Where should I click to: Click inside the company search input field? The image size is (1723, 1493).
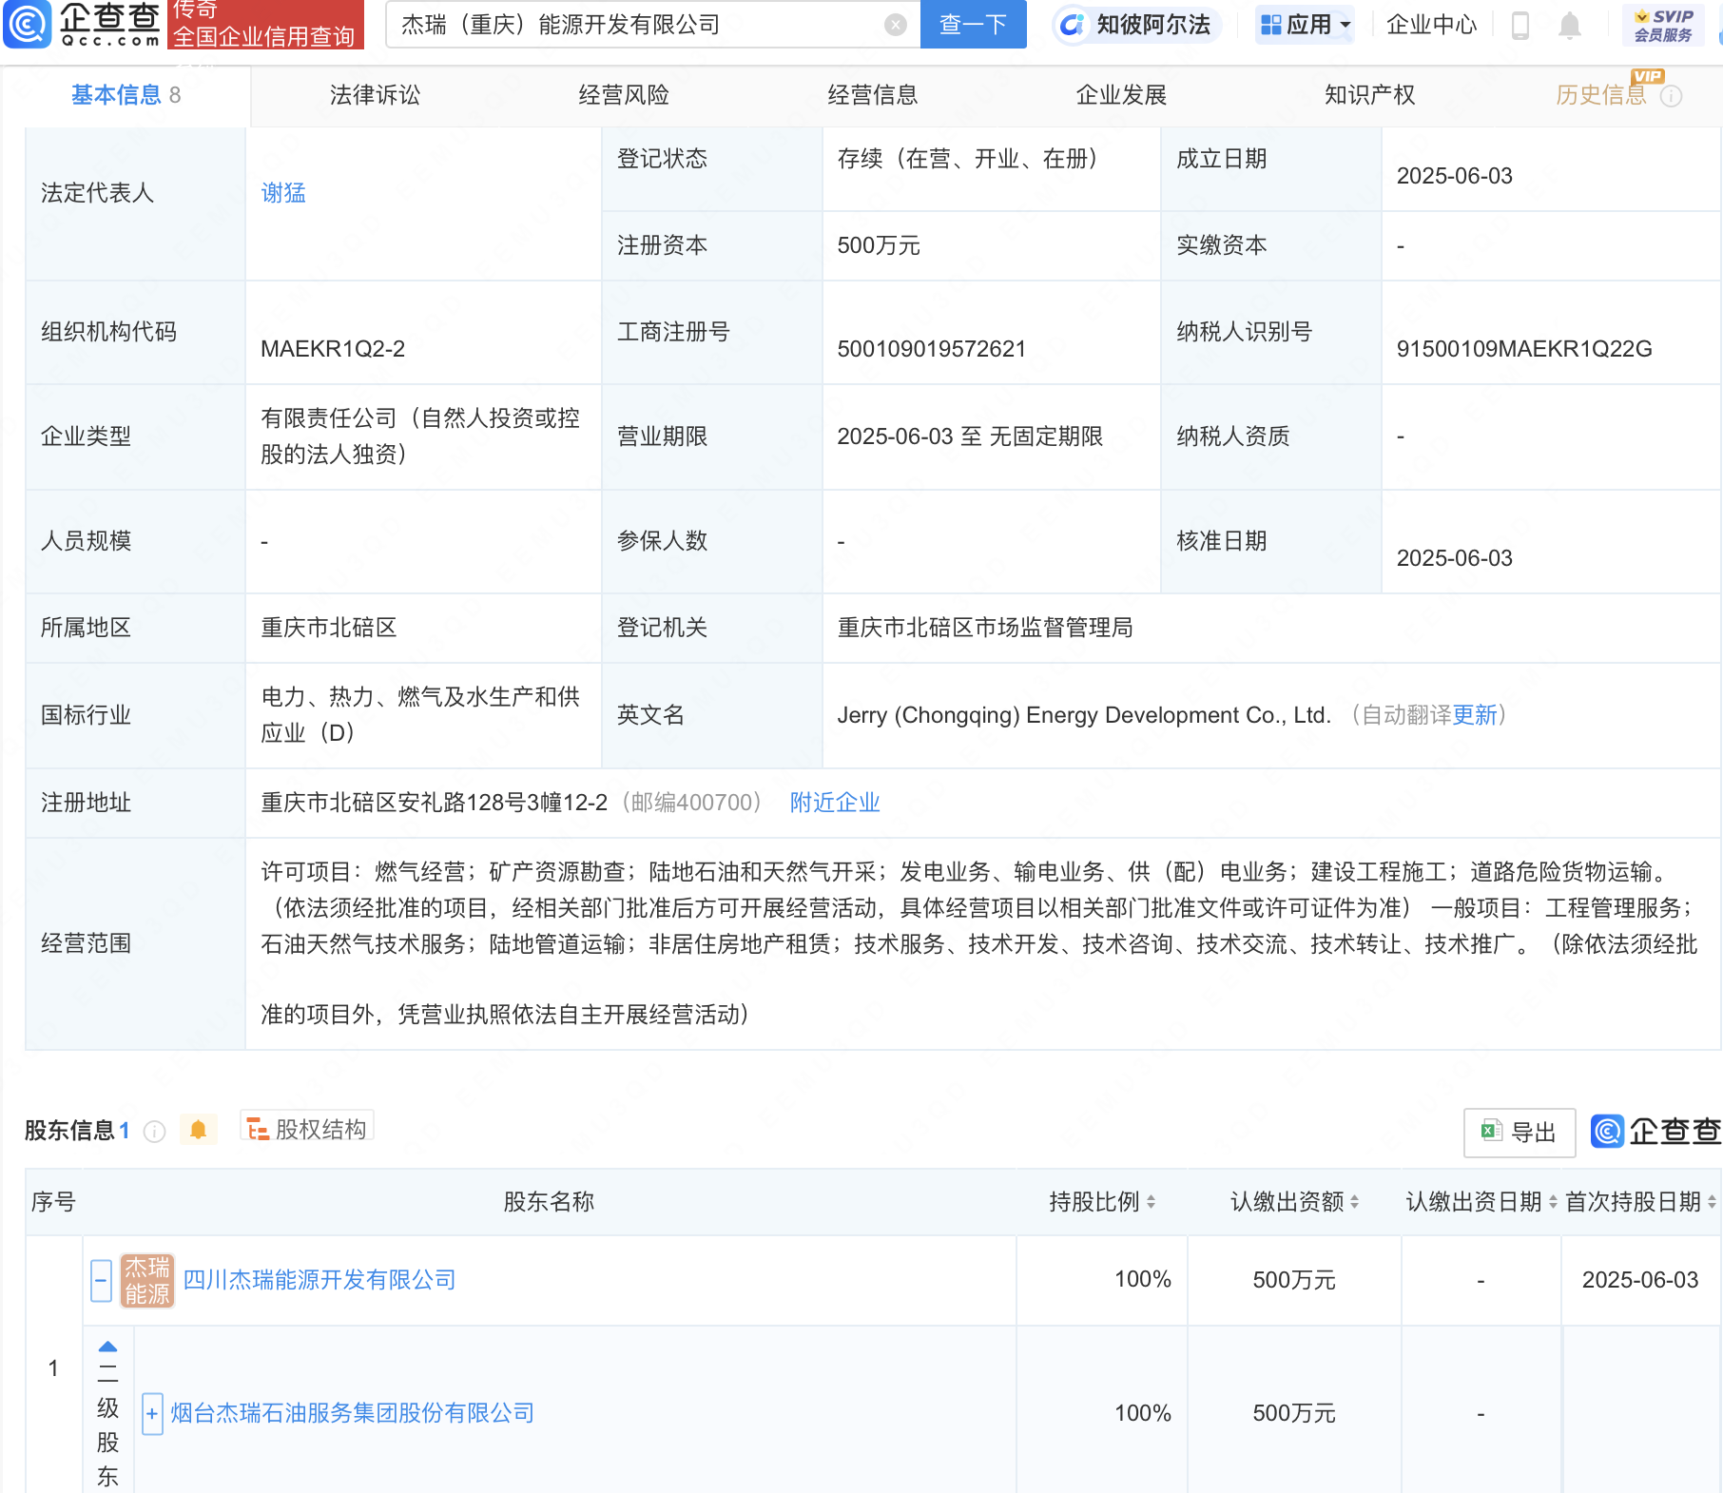pos(647,24)
